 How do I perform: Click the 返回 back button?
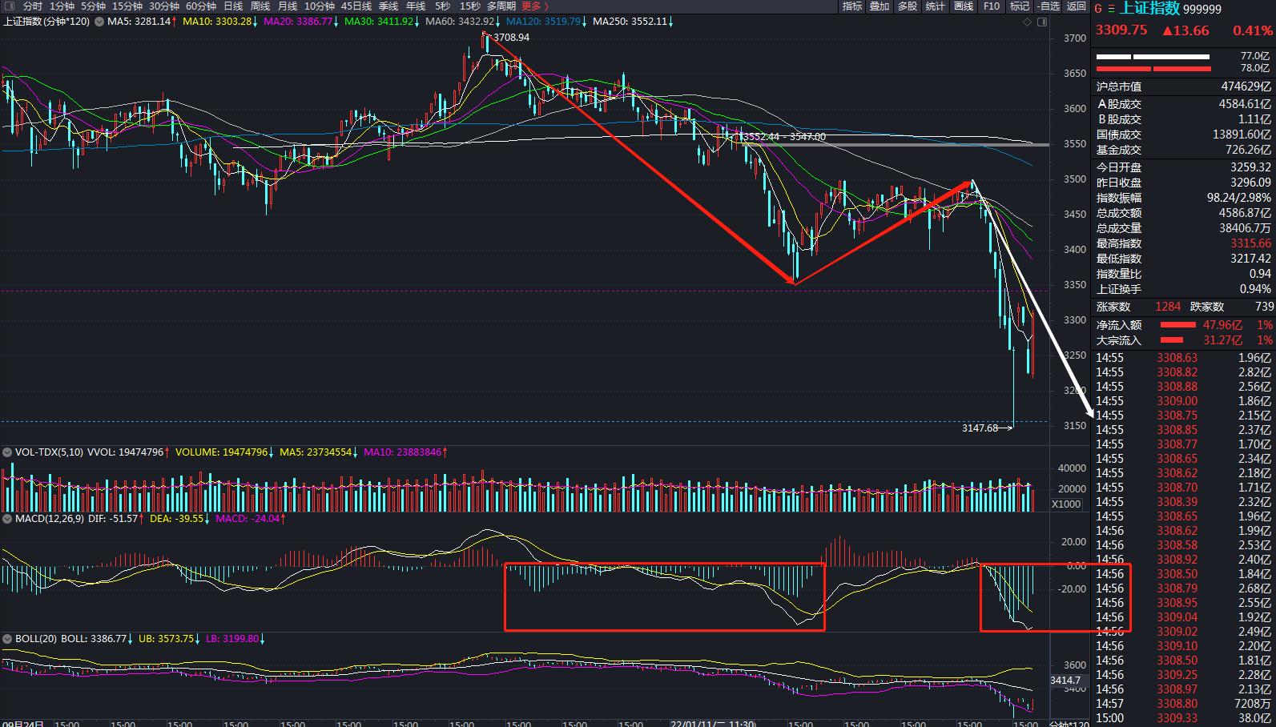coord(1076,6)
